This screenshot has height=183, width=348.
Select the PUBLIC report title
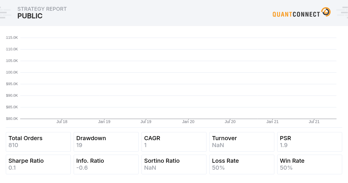[x=30, y=16]
